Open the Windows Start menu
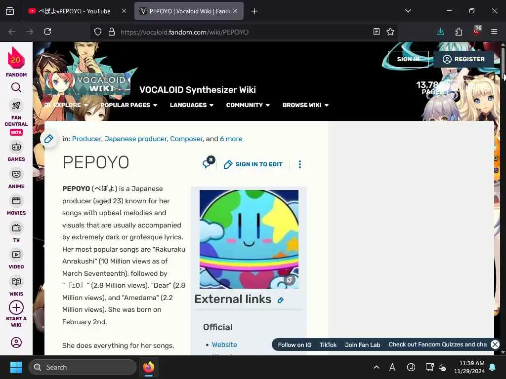This screenshot has height=379, width=506. pyautogui.click(x=16, y=367)
